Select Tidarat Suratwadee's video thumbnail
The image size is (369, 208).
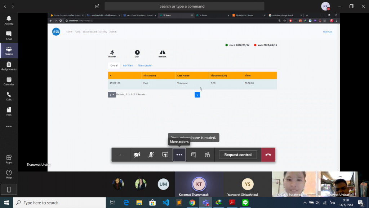[x=294, y=184]
